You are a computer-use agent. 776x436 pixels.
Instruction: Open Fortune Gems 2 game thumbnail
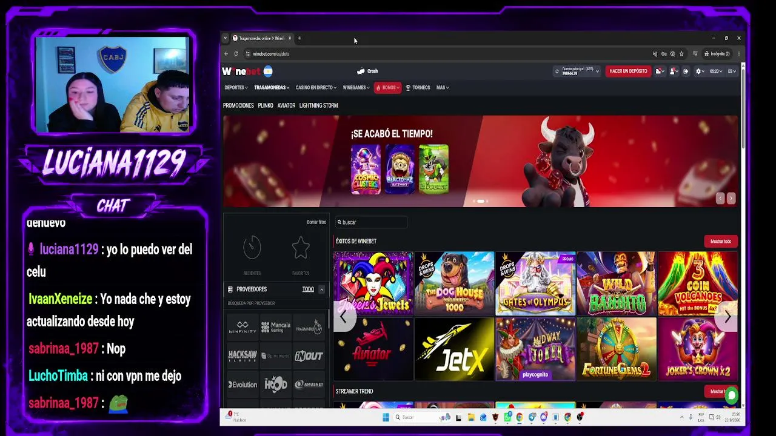pyautogui.click(x=617, y=349)
